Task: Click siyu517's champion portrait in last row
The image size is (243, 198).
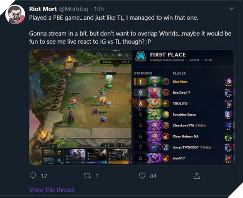Action: point(229,158)
